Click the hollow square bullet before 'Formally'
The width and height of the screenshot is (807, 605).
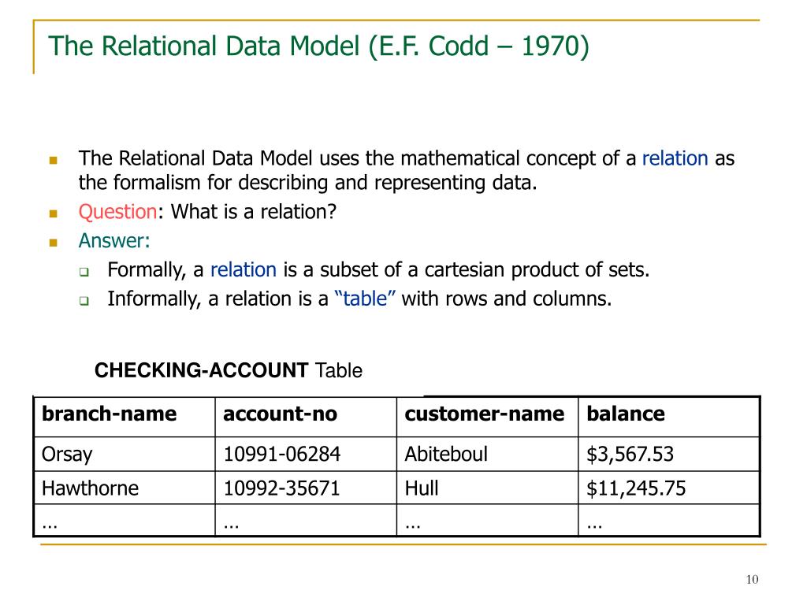coord(84,272)
